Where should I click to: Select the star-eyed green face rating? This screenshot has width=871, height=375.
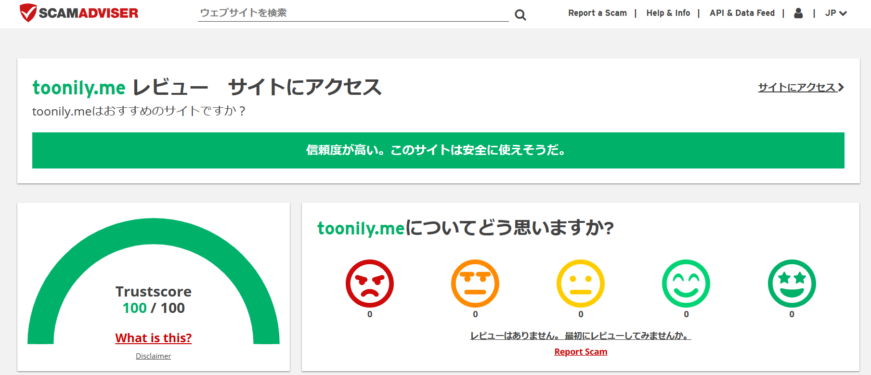click(792, 284)
